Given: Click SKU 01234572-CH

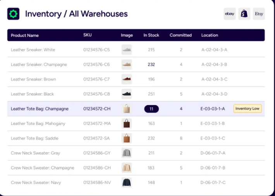Looking at the screenshot, I should (x=97, y=109).
